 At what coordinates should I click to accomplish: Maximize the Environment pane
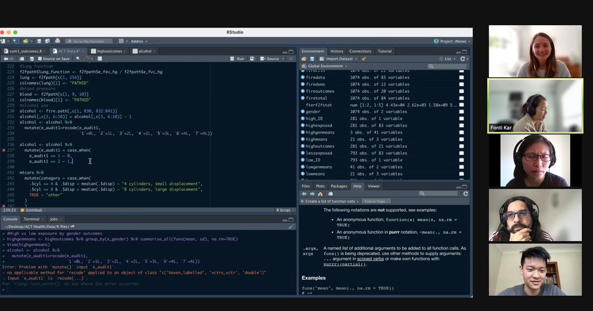pyautogui.click(x=465, y=52)
